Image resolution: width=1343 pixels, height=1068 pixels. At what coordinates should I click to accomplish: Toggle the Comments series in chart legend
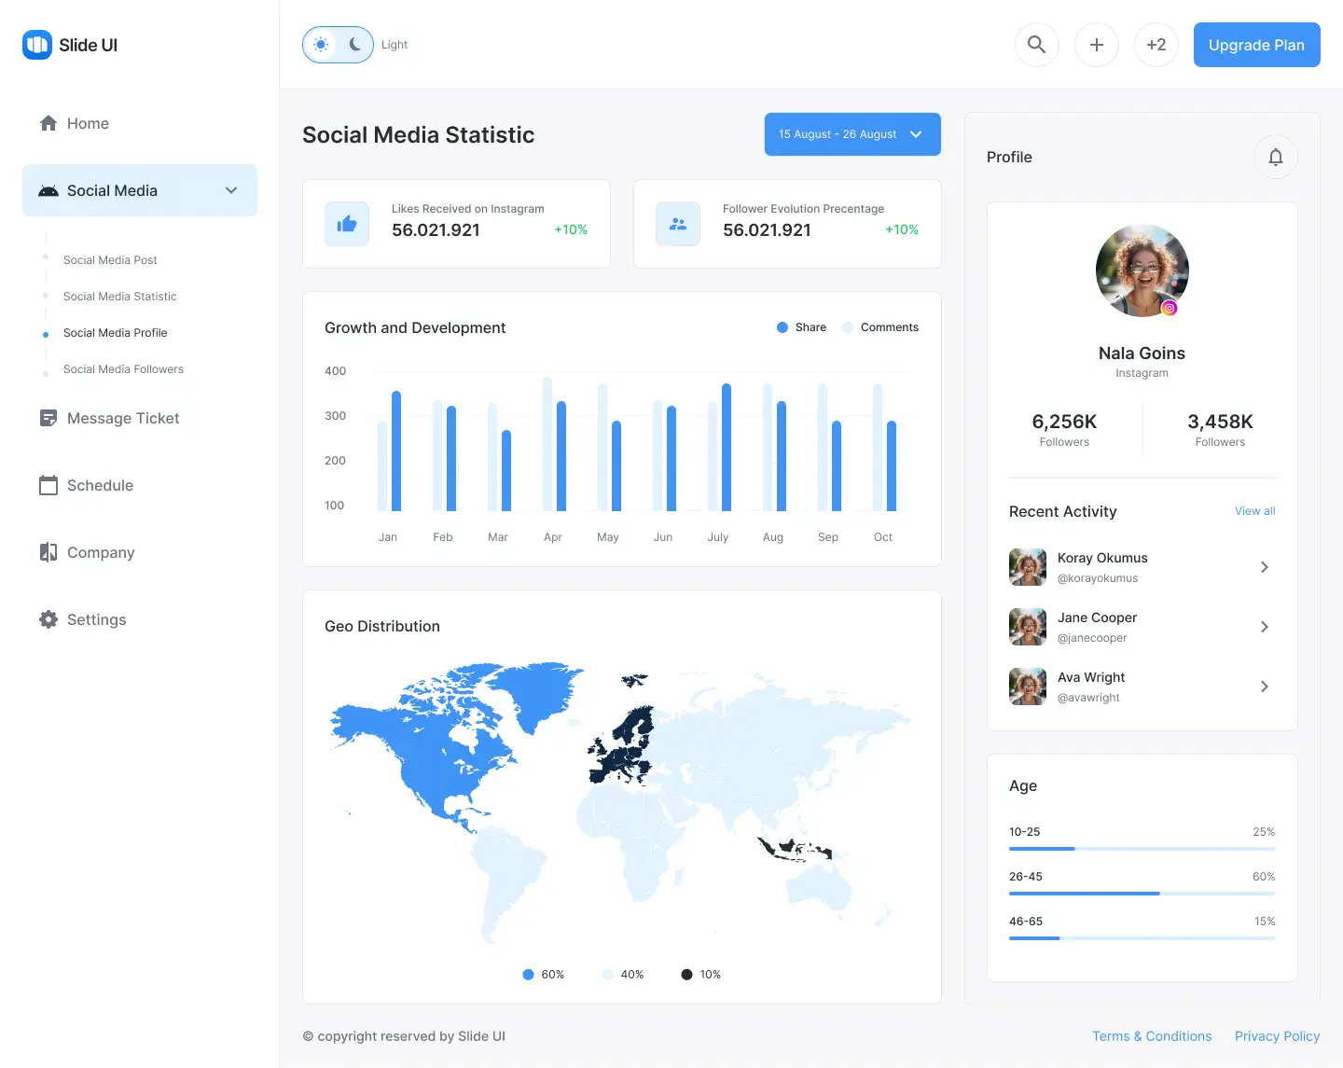click(879, 327)
